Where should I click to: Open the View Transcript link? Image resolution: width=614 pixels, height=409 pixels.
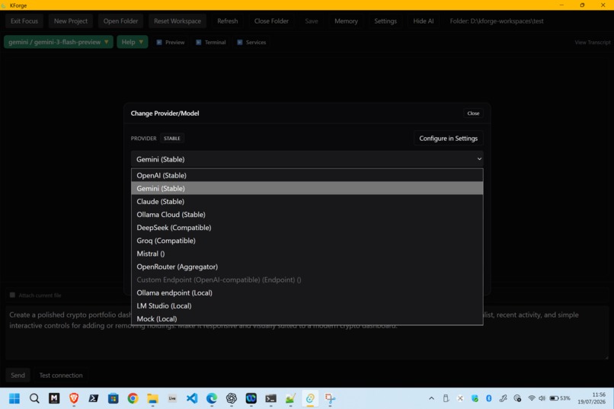pyautogui.click(x=593, y=42)
